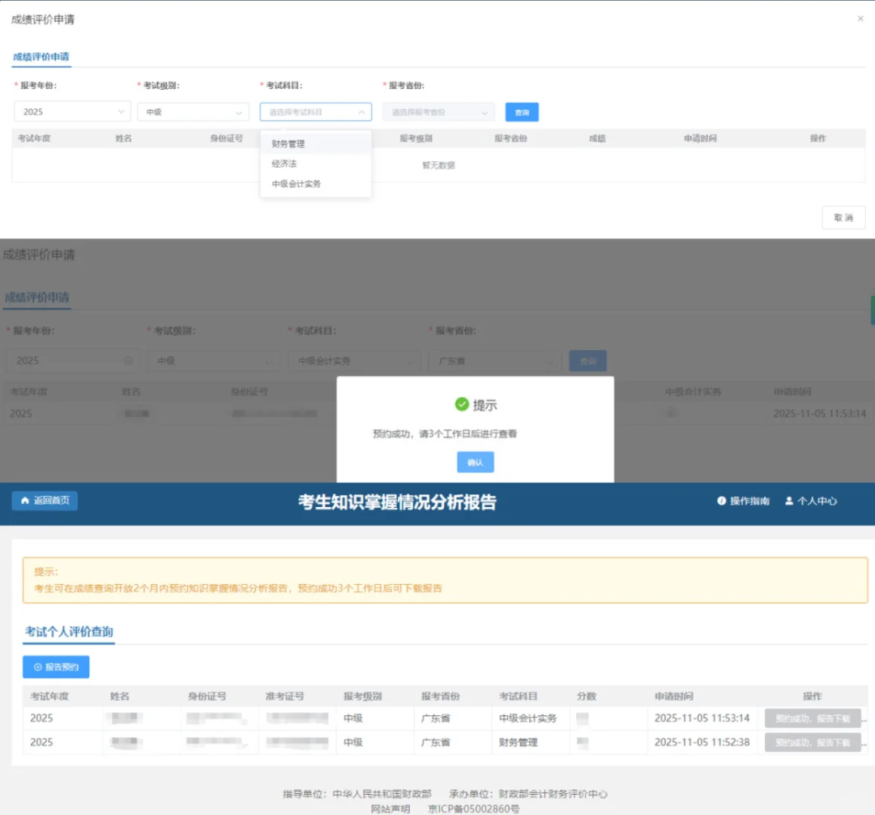Pick 中级会计实务 option from list
Viewport: 875px width, 815px height.
297,184
